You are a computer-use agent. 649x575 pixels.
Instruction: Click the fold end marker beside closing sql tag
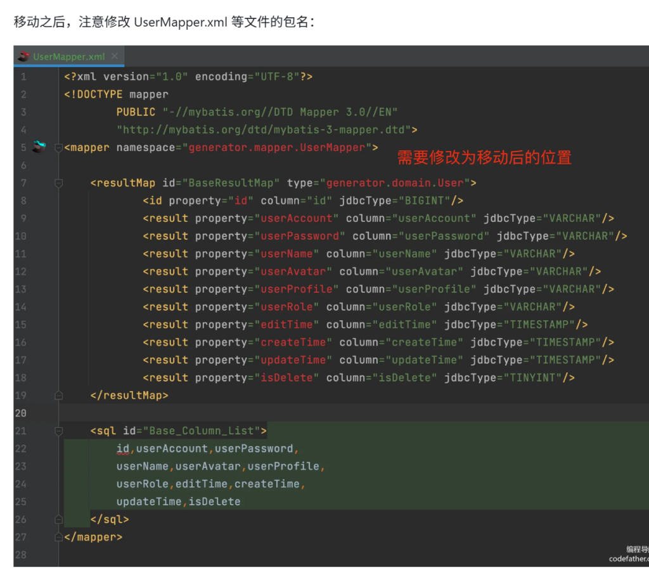59,519
